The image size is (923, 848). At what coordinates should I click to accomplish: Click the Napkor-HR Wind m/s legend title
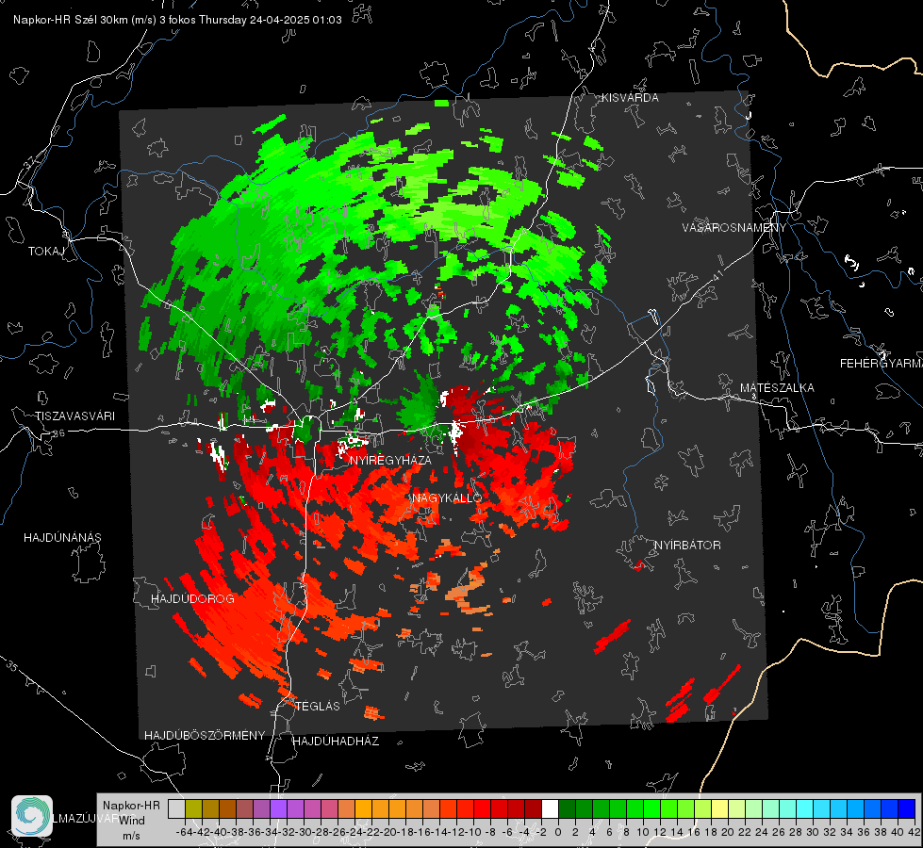pyautogui.click(x=131, y=821)
